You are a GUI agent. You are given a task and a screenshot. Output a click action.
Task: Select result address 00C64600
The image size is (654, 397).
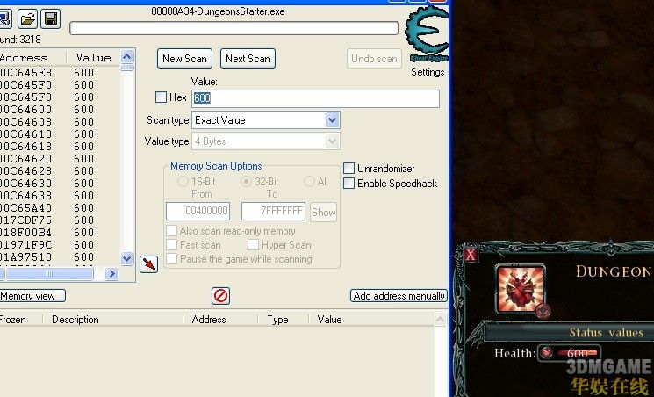[25, 110]
